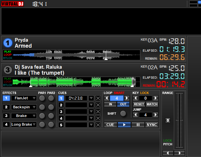Decrease loop length with left arrow
Viewport: 201px width, 157px height.
[107, 98]
